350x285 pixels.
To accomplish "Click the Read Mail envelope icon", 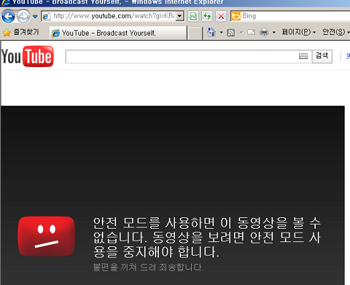I will coord(251,32).
